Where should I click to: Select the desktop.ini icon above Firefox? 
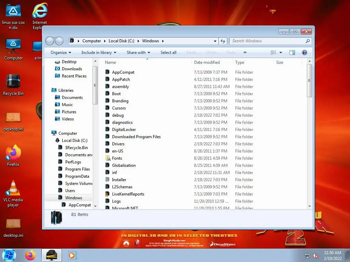coord(13,121)
